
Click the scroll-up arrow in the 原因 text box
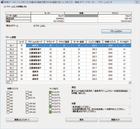(130, 91)
